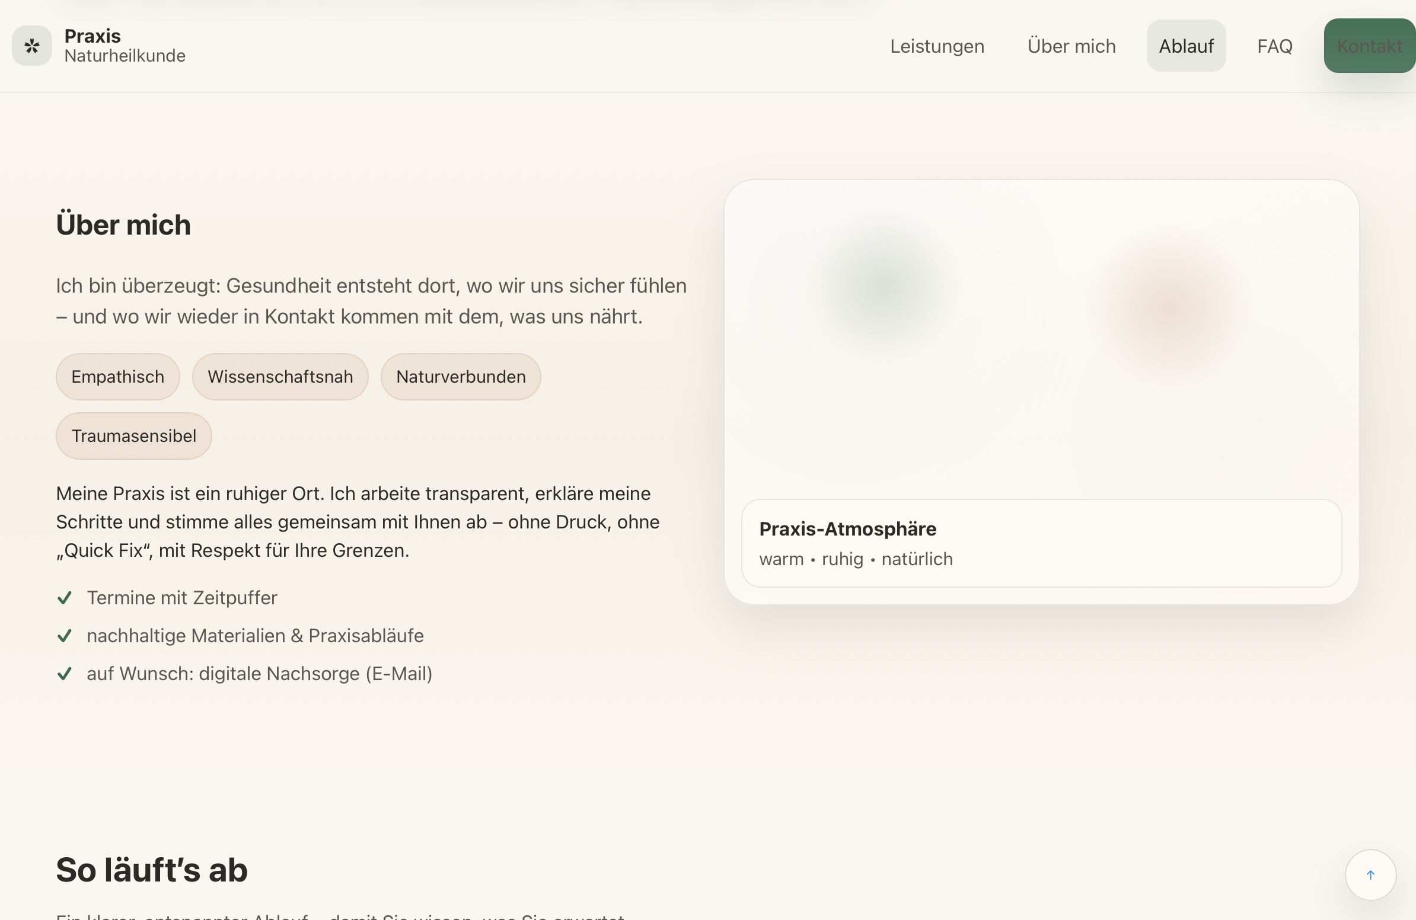The height and width of the screenshot is (920, 1416).
Task: Click the scroll-to-top arrow button
Action: pyautogui.click(x=1370, y=874)
